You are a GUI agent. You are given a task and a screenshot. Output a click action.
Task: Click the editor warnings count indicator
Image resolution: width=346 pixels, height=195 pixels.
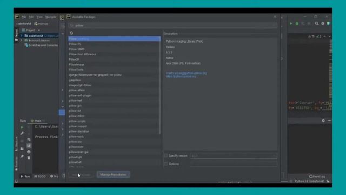[x=311, y=36]
